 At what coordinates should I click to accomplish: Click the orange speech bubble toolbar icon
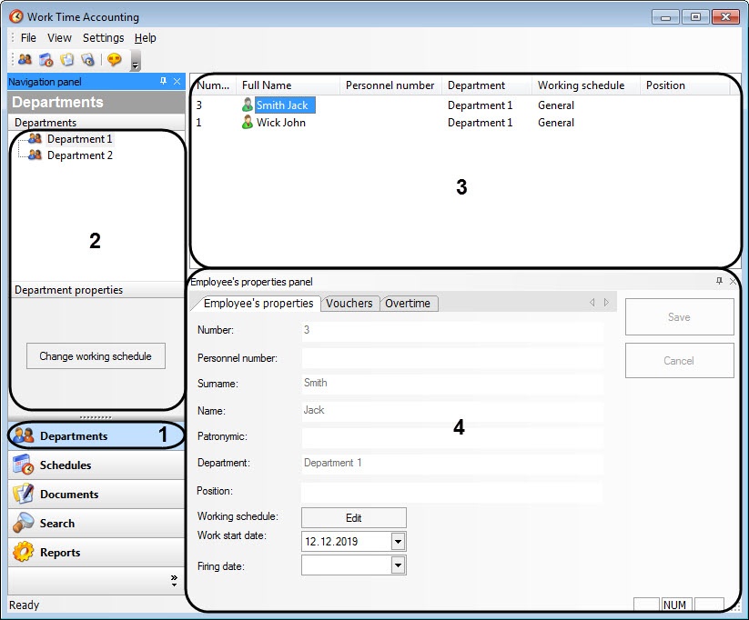(x=114, y=60)
